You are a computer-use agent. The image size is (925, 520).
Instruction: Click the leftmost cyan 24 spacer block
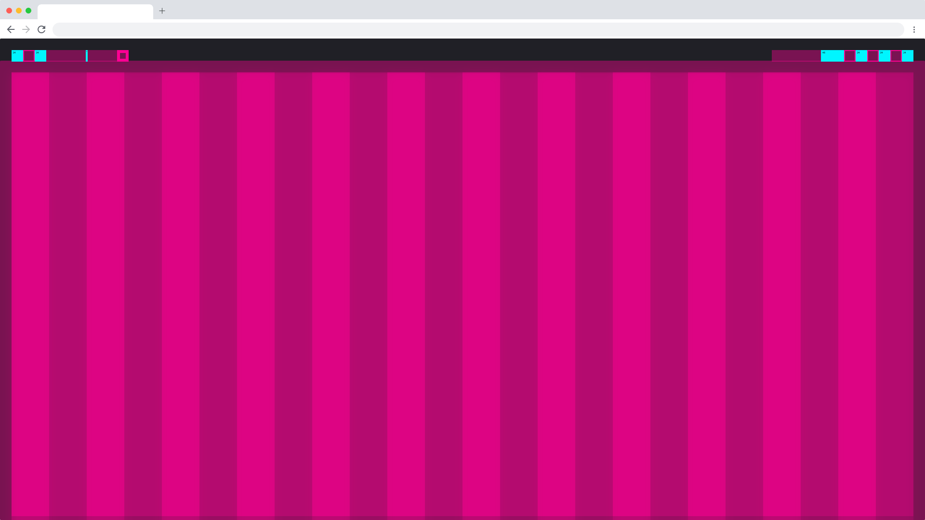click(17, 56)
